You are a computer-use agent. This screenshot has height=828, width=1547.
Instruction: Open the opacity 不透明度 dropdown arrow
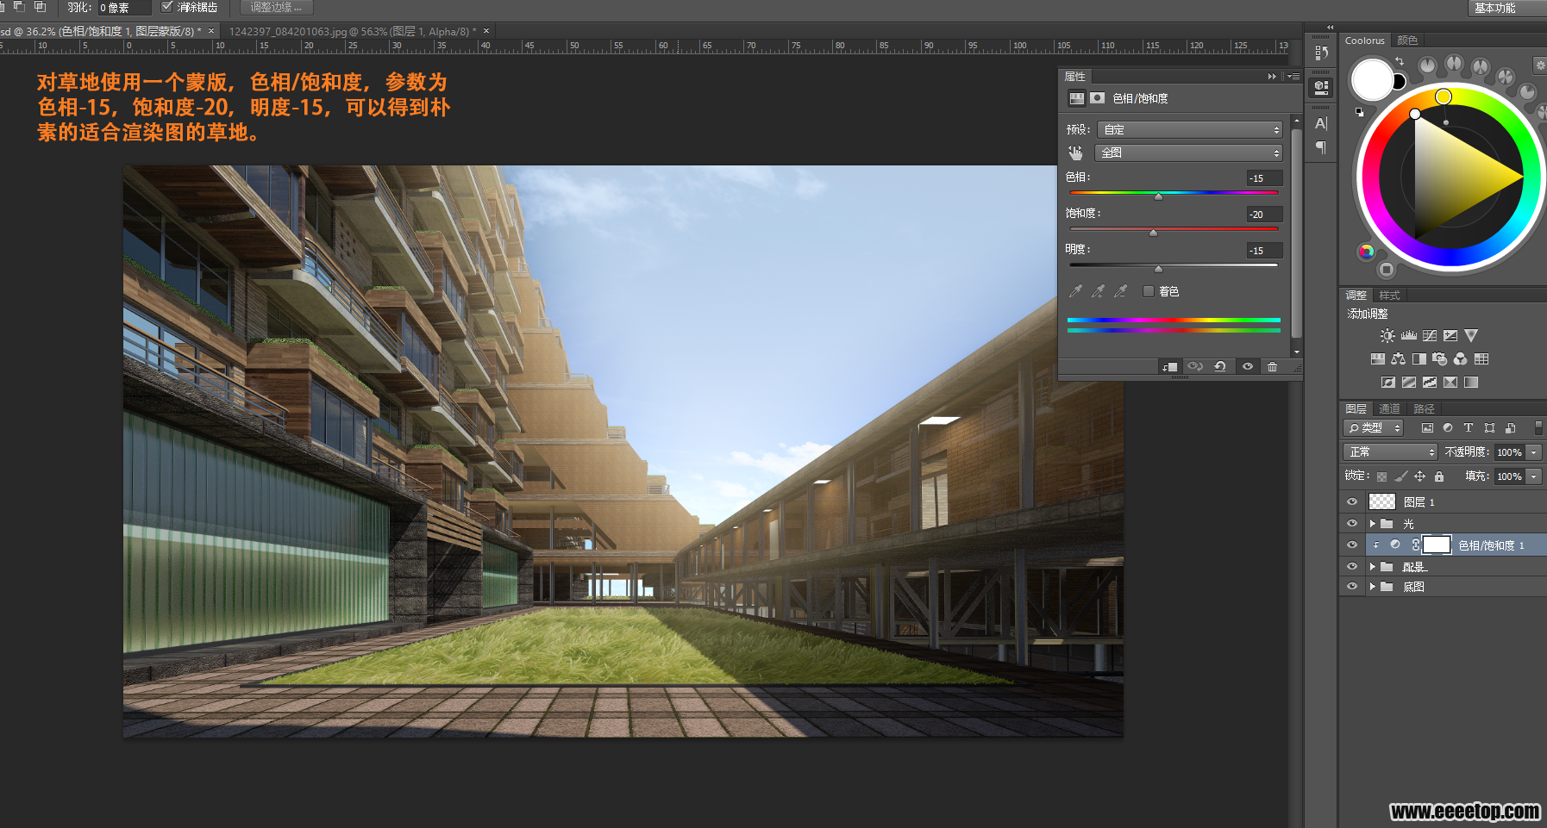(1534, 452)
